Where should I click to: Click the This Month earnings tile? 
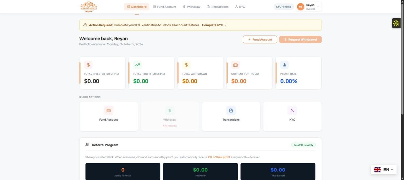(x=200, y=171)
